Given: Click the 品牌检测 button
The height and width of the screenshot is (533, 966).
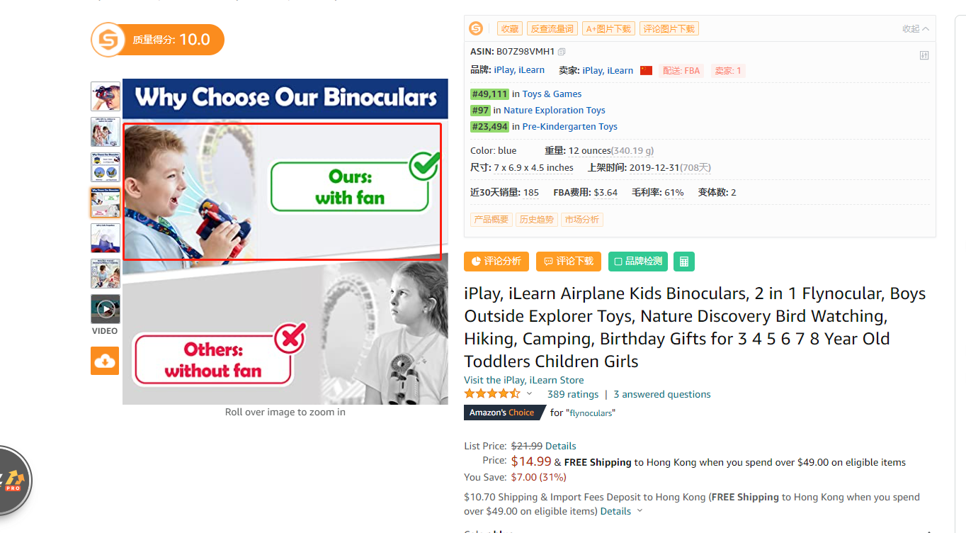Looking at the screenshot, I should [x=638, y=262].
